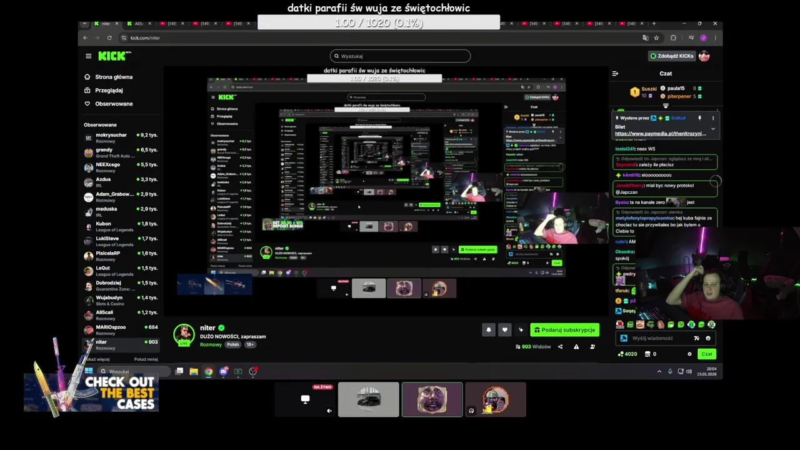
Task: Open pinned message three-dot menu
Action: coord(713,118)
